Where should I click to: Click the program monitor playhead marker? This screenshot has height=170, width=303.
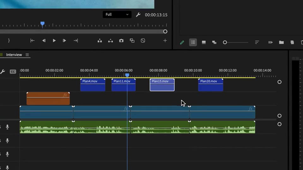[x=43, y=24]
